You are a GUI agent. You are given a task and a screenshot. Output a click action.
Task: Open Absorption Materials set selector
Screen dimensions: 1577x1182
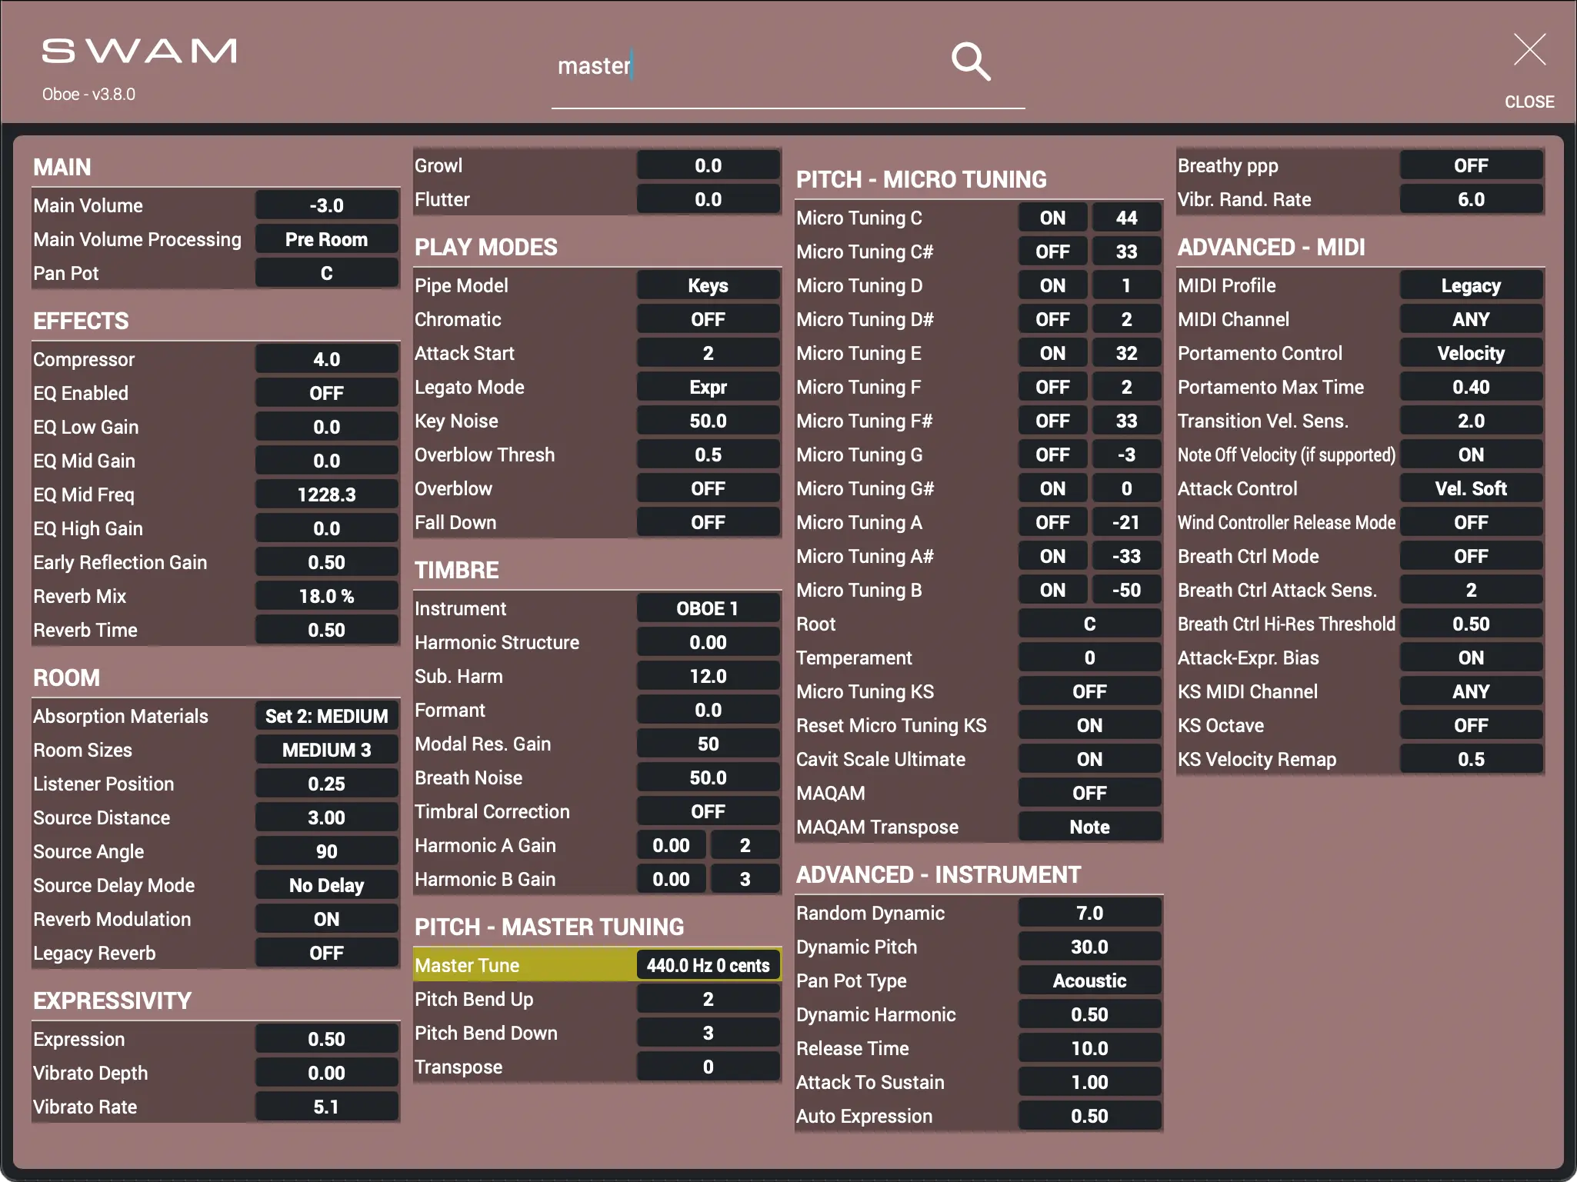coord(326,716)
